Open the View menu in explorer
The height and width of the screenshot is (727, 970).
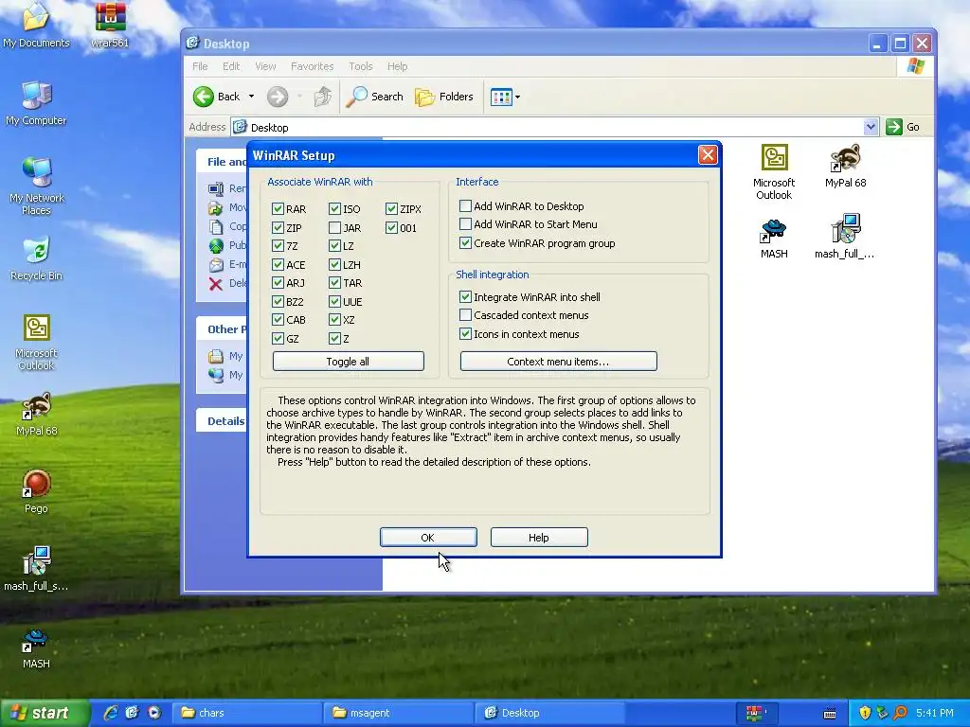[265, 66]
